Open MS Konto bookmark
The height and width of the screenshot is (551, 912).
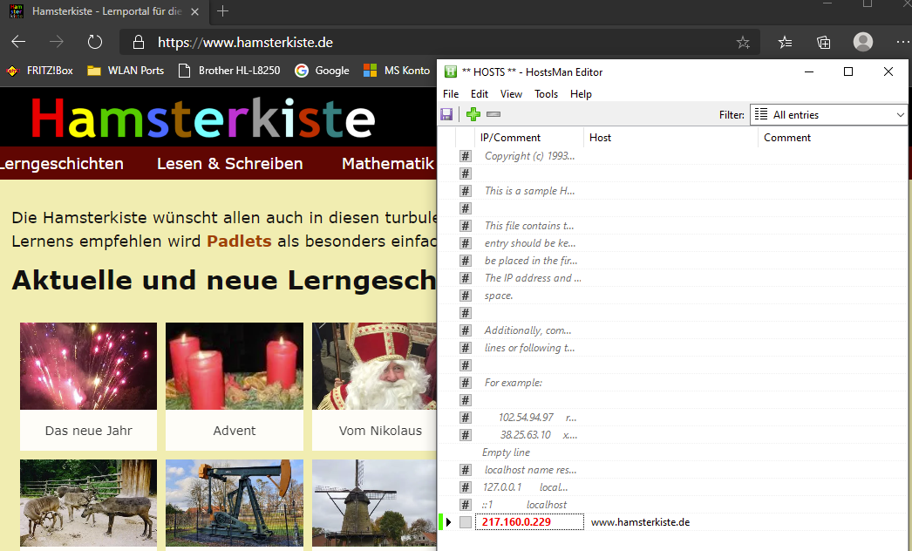pyautogui.click(x=397, y=71)
